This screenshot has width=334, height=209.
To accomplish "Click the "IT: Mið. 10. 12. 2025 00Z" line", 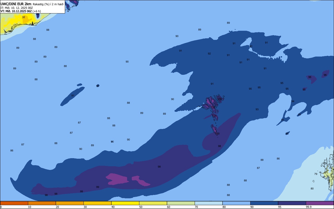I will 17,8.
